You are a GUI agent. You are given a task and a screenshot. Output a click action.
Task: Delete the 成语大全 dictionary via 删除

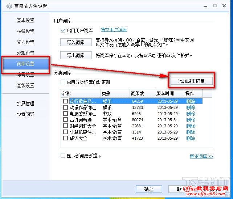tap(191, 138)
